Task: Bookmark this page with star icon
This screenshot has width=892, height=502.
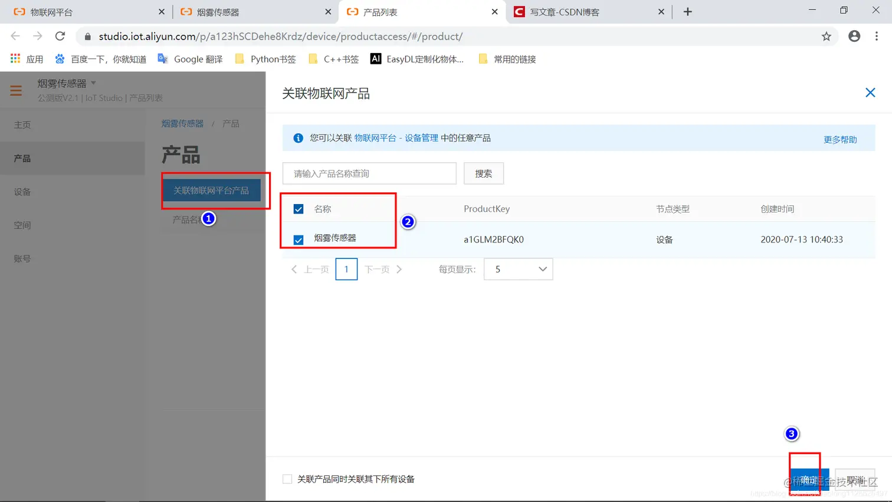Action: pos(827,36)
